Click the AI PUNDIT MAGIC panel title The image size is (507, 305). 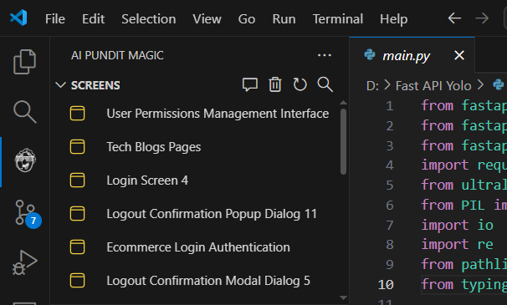[117, 55]
